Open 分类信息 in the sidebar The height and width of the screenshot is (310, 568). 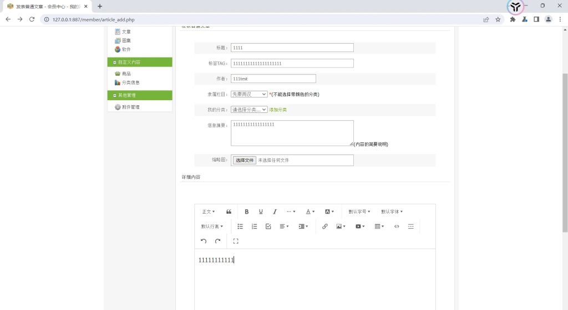pyautogui.click(x=130, y=82)
